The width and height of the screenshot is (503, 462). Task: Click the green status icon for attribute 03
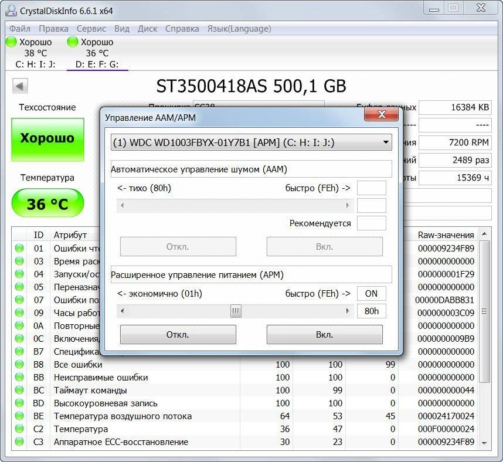point(19,261)
